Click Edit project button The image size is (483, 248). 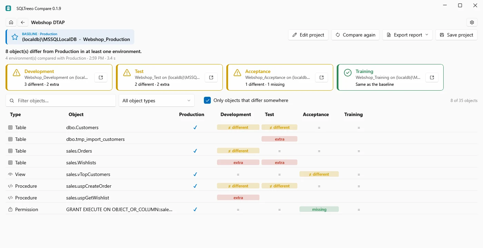308,35
